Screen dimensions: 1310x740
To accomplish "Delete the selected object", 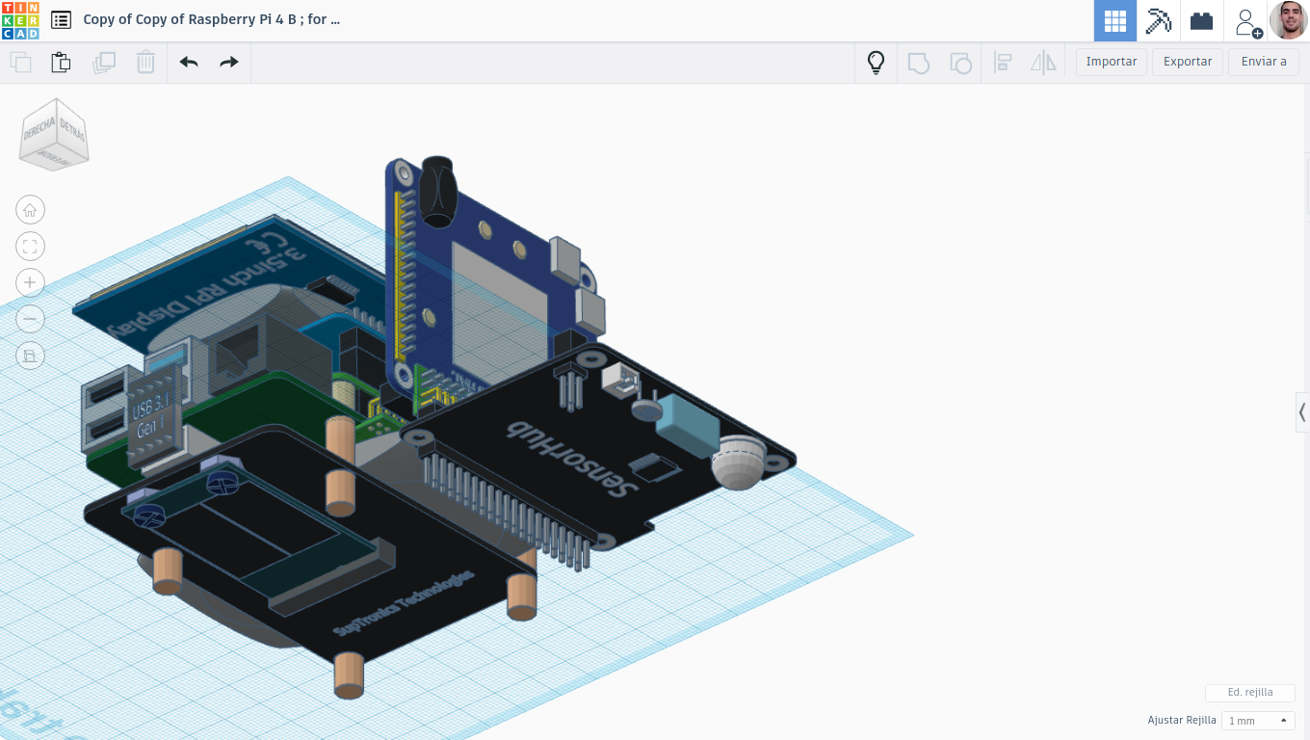I will pyautogui.click(x=145, y=63).
